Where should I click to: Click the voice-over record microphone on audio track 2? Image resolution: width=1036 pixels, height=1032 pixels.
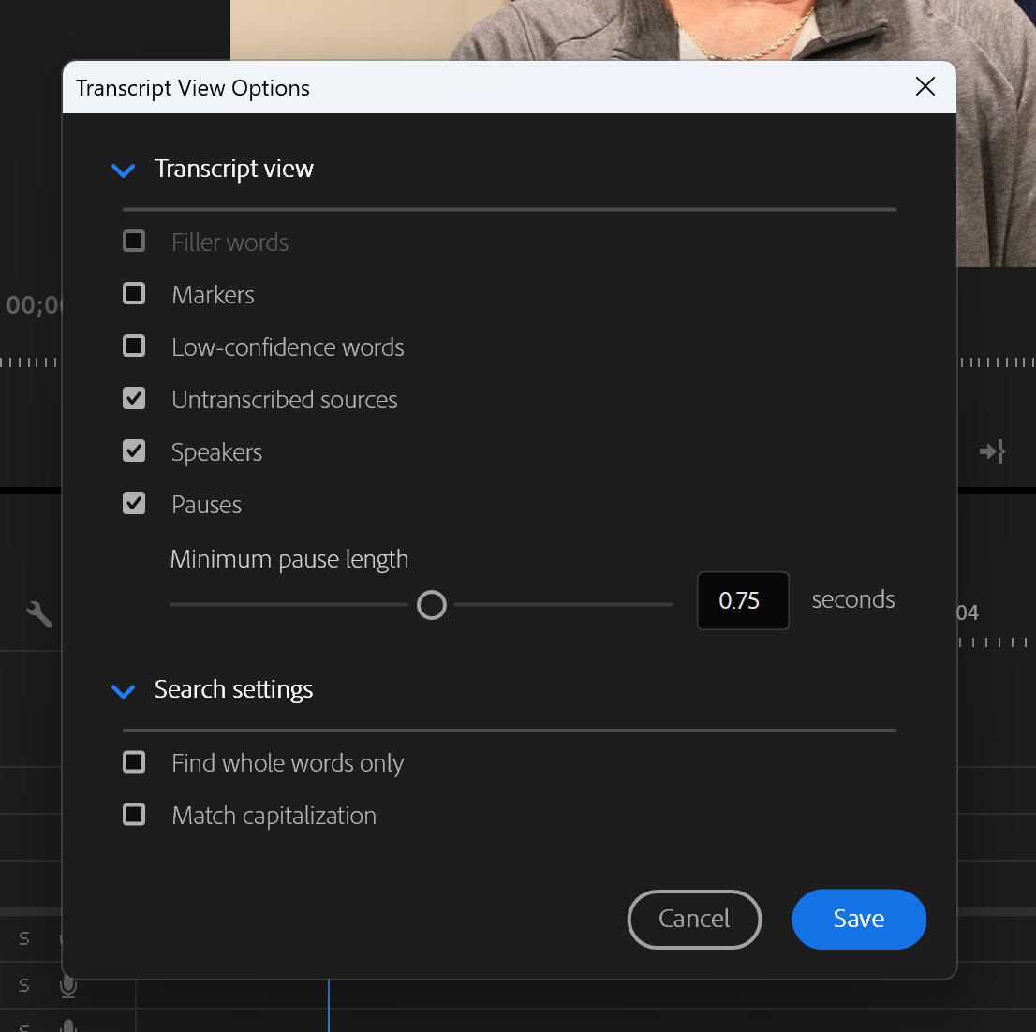pos(67,985)
